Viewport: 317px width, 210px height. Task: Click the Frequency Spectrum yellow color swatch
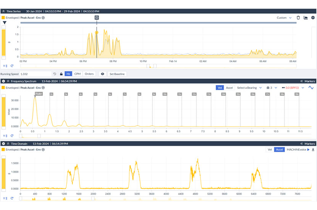pos(3,88)
